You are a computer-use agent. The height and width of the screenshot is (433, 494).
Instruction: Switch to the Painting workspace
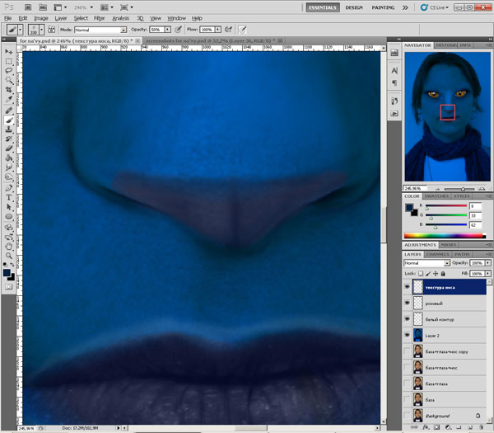pyautogui.click(x=383, y=7)
